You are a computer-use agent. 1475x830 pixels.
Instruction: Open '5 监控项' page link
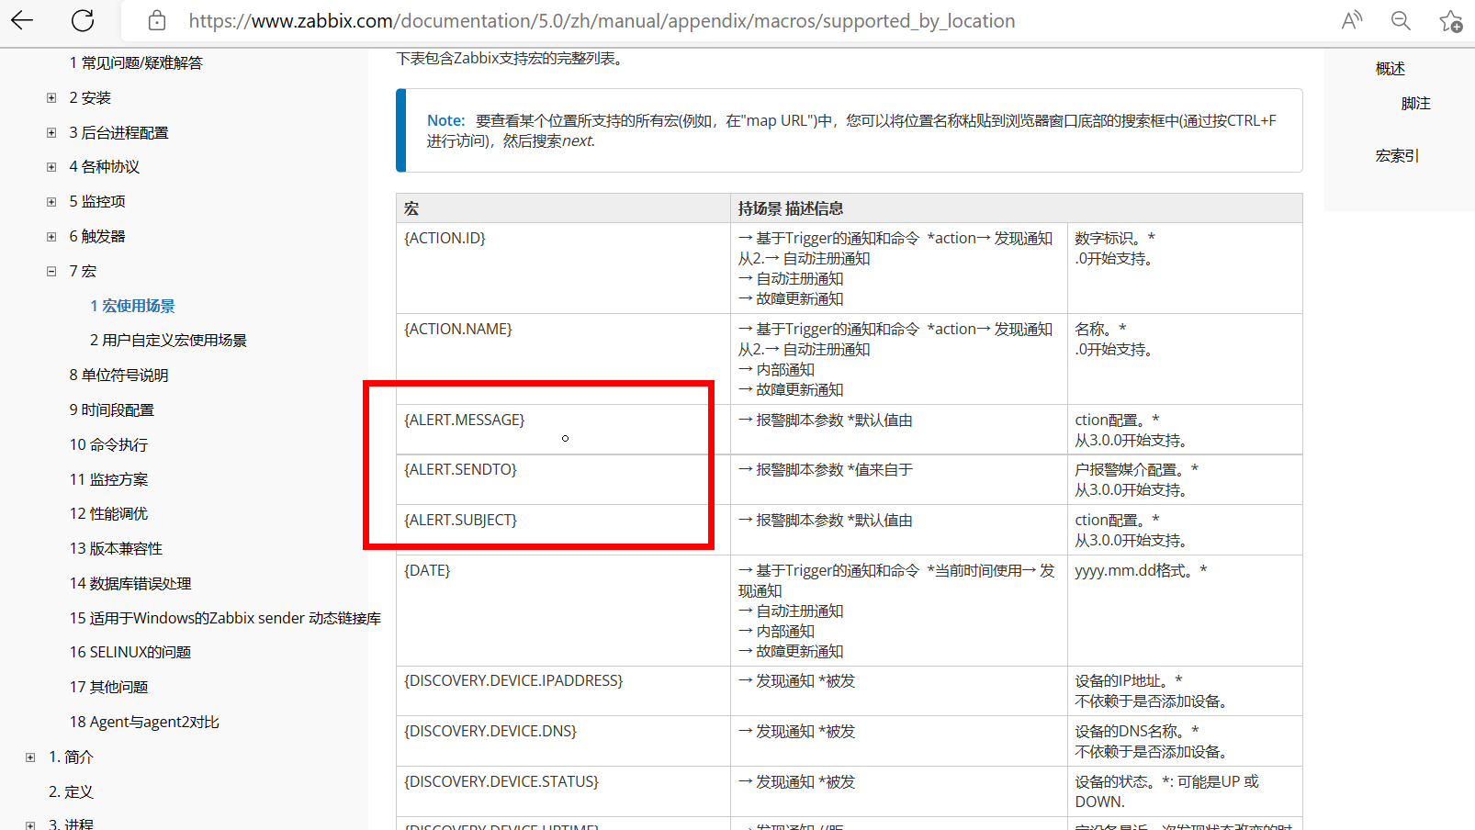tap(97, 201)
